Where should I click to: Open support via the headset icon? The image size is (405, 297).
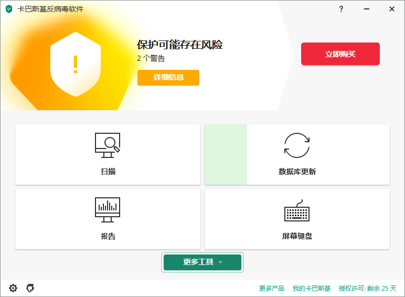pyautogui.click(x=30, y=288)
